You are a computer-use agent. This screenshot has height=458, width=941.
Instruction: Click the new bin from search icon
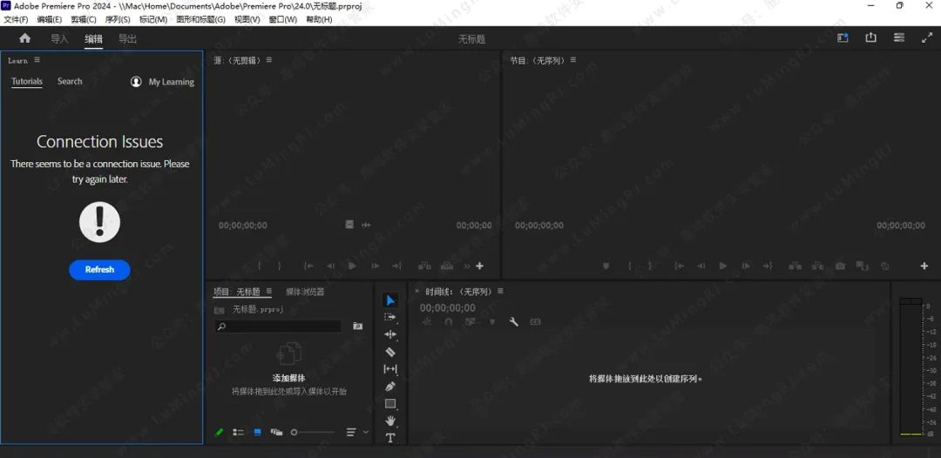[358, 327]
